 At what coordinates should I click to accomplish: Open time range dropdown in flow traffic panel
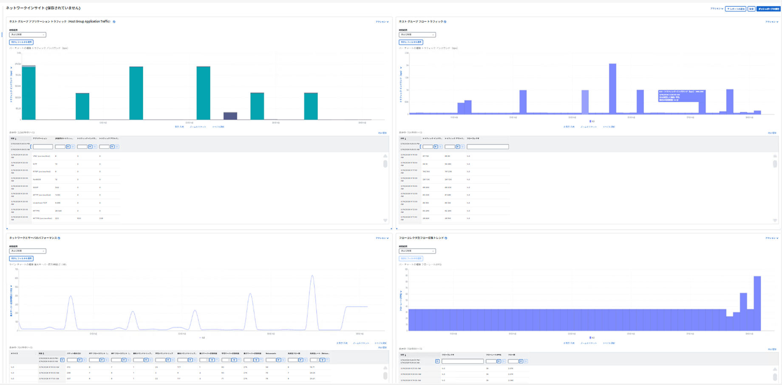click(417, 35)
